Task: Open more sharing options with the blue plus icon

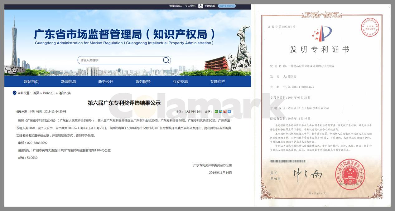Action: coord(229,111)
